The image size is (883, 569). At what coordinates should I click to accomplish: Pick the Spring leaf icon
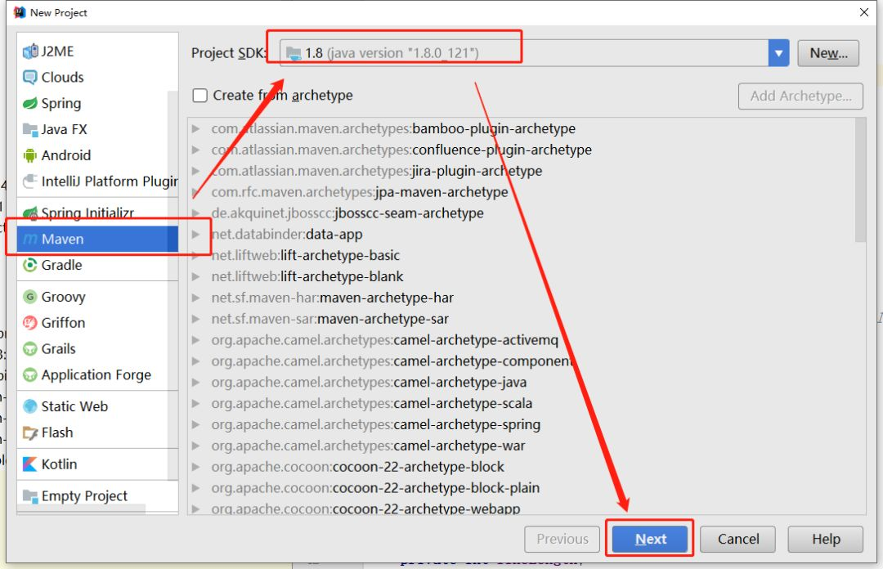point(30,103)
